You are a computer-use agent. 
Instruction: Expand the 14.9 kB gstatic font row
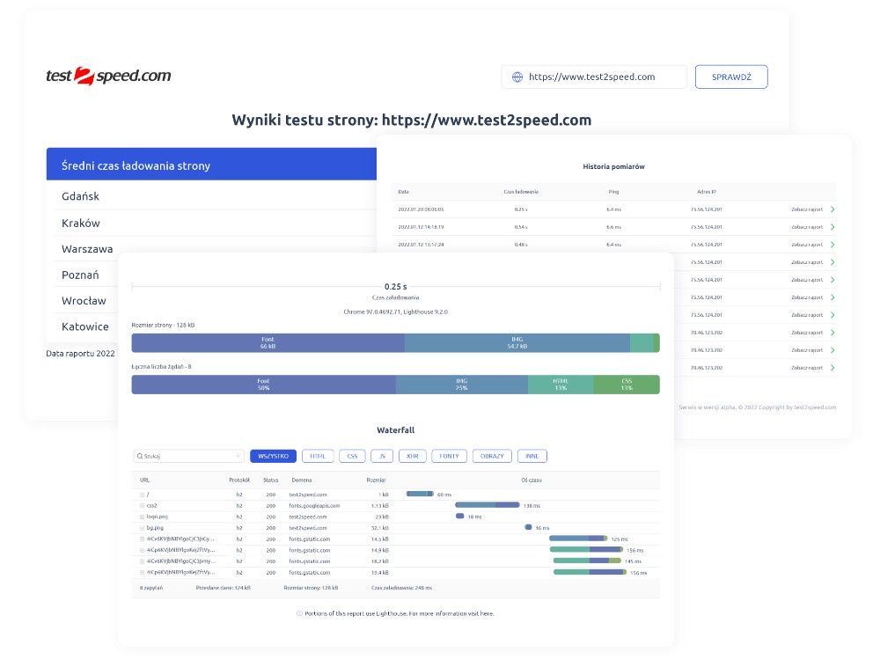[x=142, y=551]
